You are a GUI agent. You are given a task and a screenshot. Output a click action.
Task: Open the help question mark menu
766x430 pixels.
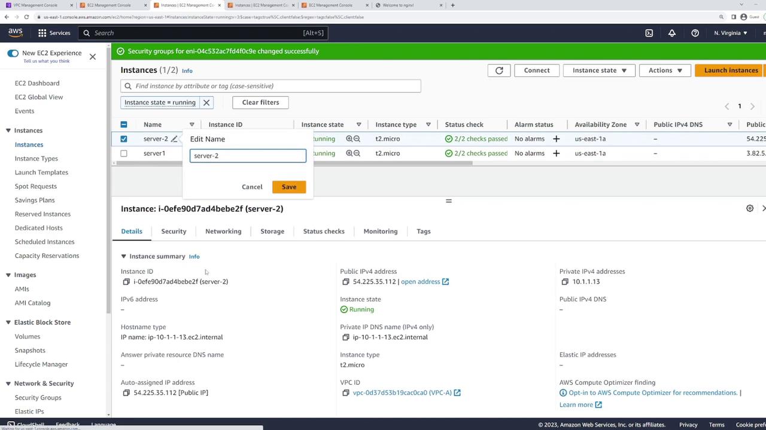[x=695, y=33]
